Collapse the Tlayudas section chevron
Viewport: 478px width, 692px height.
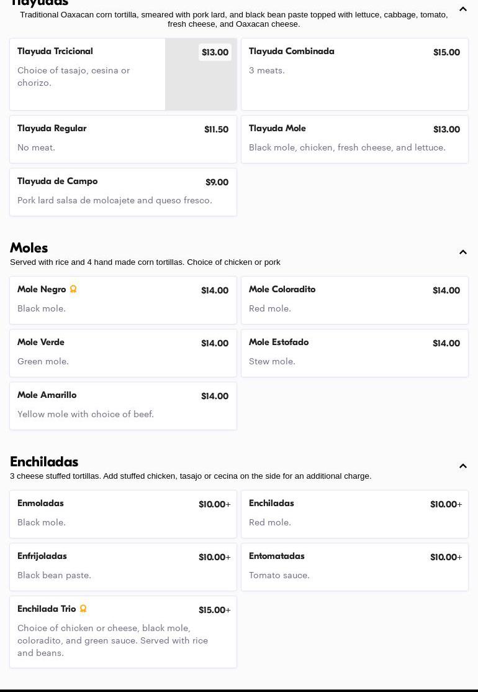click(463, 9)
